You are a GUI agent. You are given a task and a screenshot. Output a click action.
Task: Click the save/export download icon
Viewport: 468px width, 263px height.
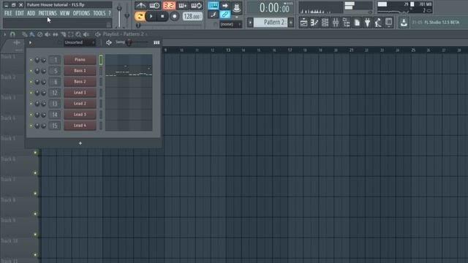point(404,23)
